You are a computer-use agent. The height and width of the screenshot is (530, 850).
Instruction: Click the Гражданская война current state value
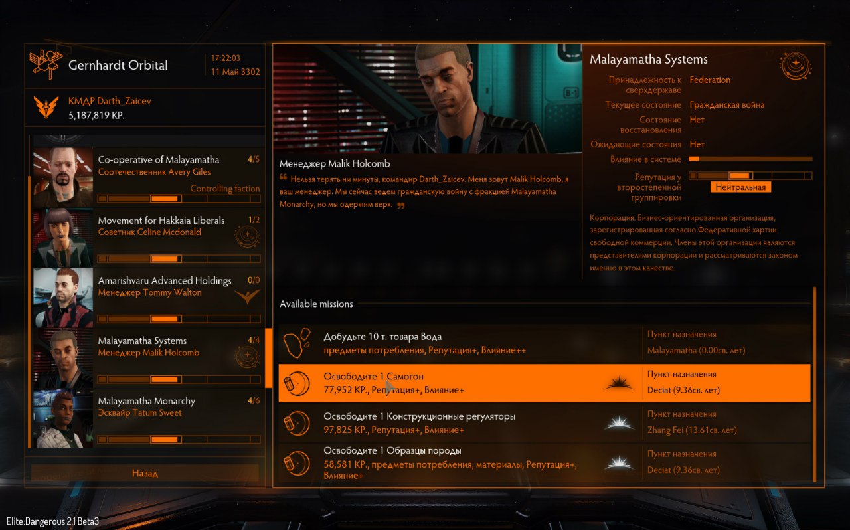tap(727, 105)
